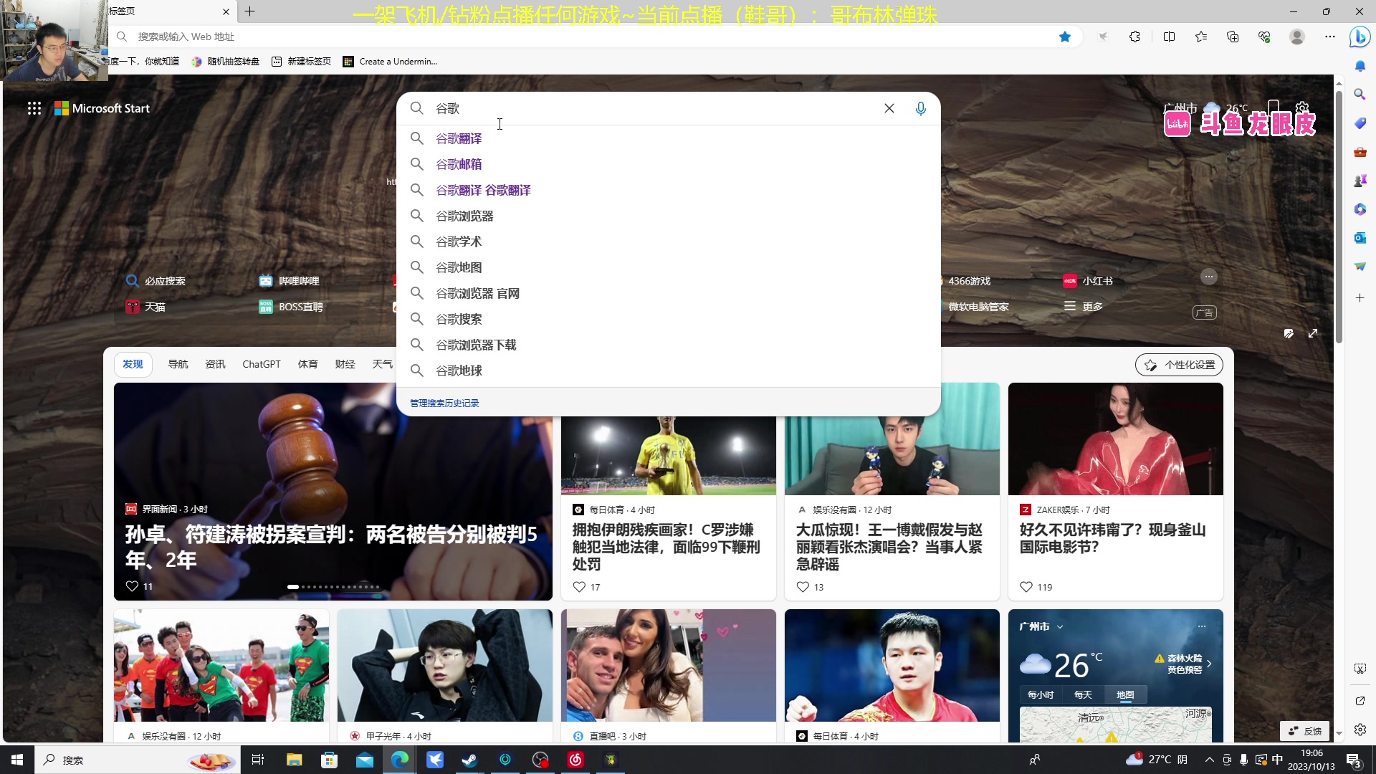Open the BOSS直聘 quick link
Viewport: 1376px width, 774px height.
click(x=290, y=307)
